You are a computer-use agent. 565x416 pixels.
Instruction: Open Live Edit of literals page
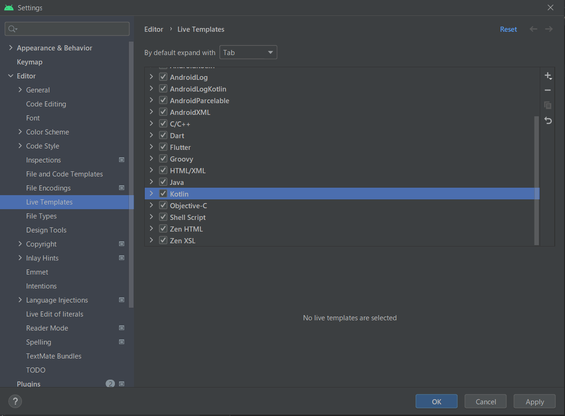point(55,314)
